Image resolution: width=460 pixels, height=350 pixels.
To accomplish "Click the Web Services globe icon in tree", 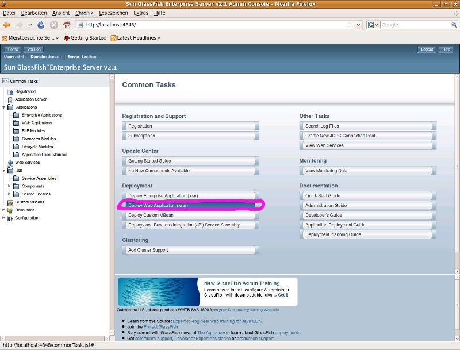I will pos(10,163).
